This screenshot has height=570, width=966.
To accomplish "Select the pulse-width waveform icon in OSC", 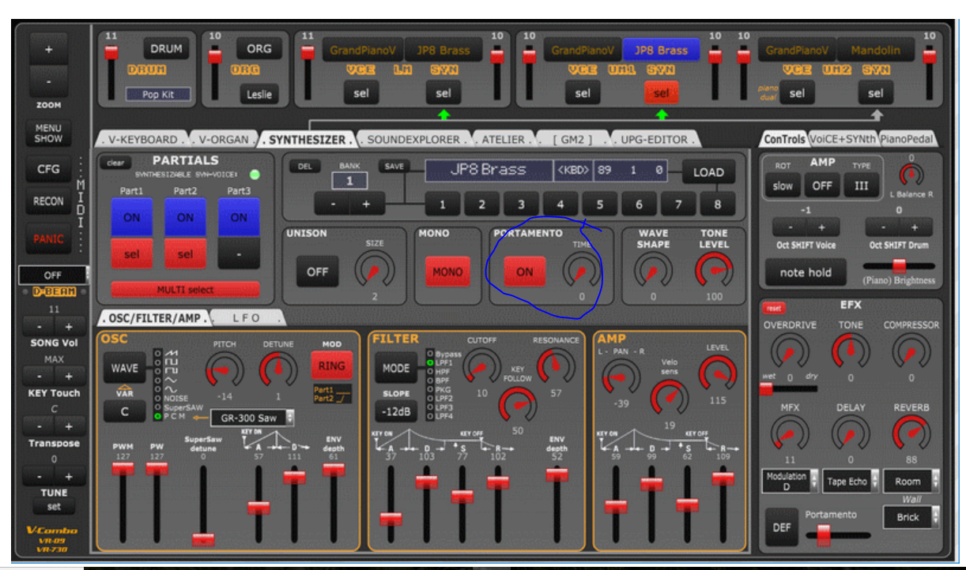I will click(171, 370).
